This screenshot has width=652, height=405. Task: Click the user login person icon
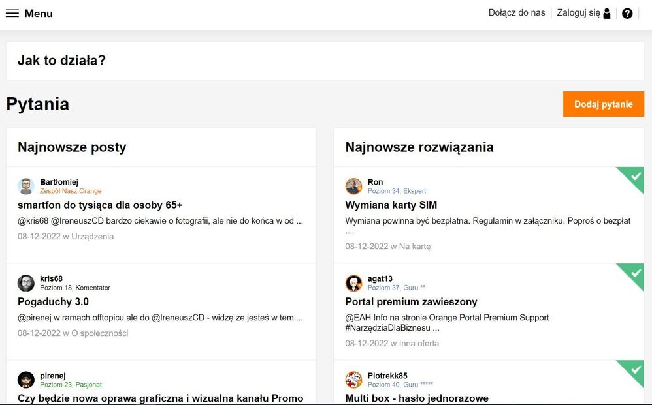click(x=607, y=14)
